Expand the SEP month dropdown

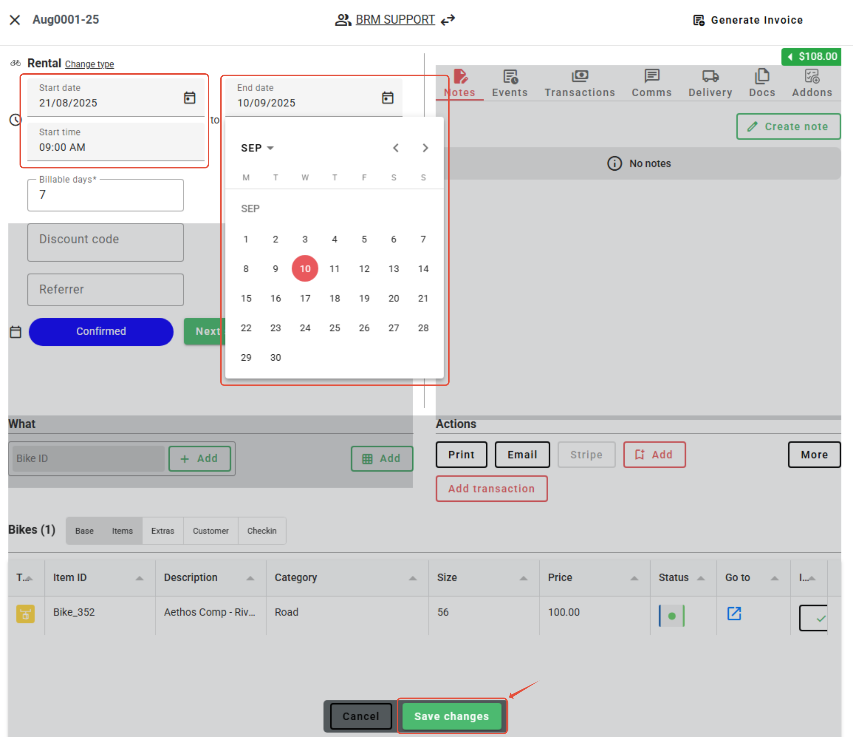pos(257,148)
